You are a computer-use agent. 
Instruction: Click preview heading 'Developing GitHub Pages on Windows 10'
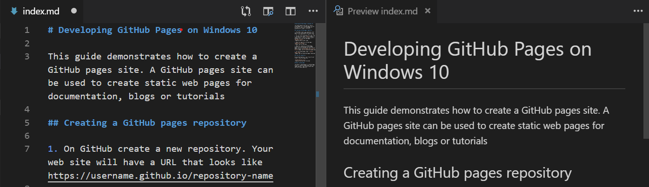467,61
